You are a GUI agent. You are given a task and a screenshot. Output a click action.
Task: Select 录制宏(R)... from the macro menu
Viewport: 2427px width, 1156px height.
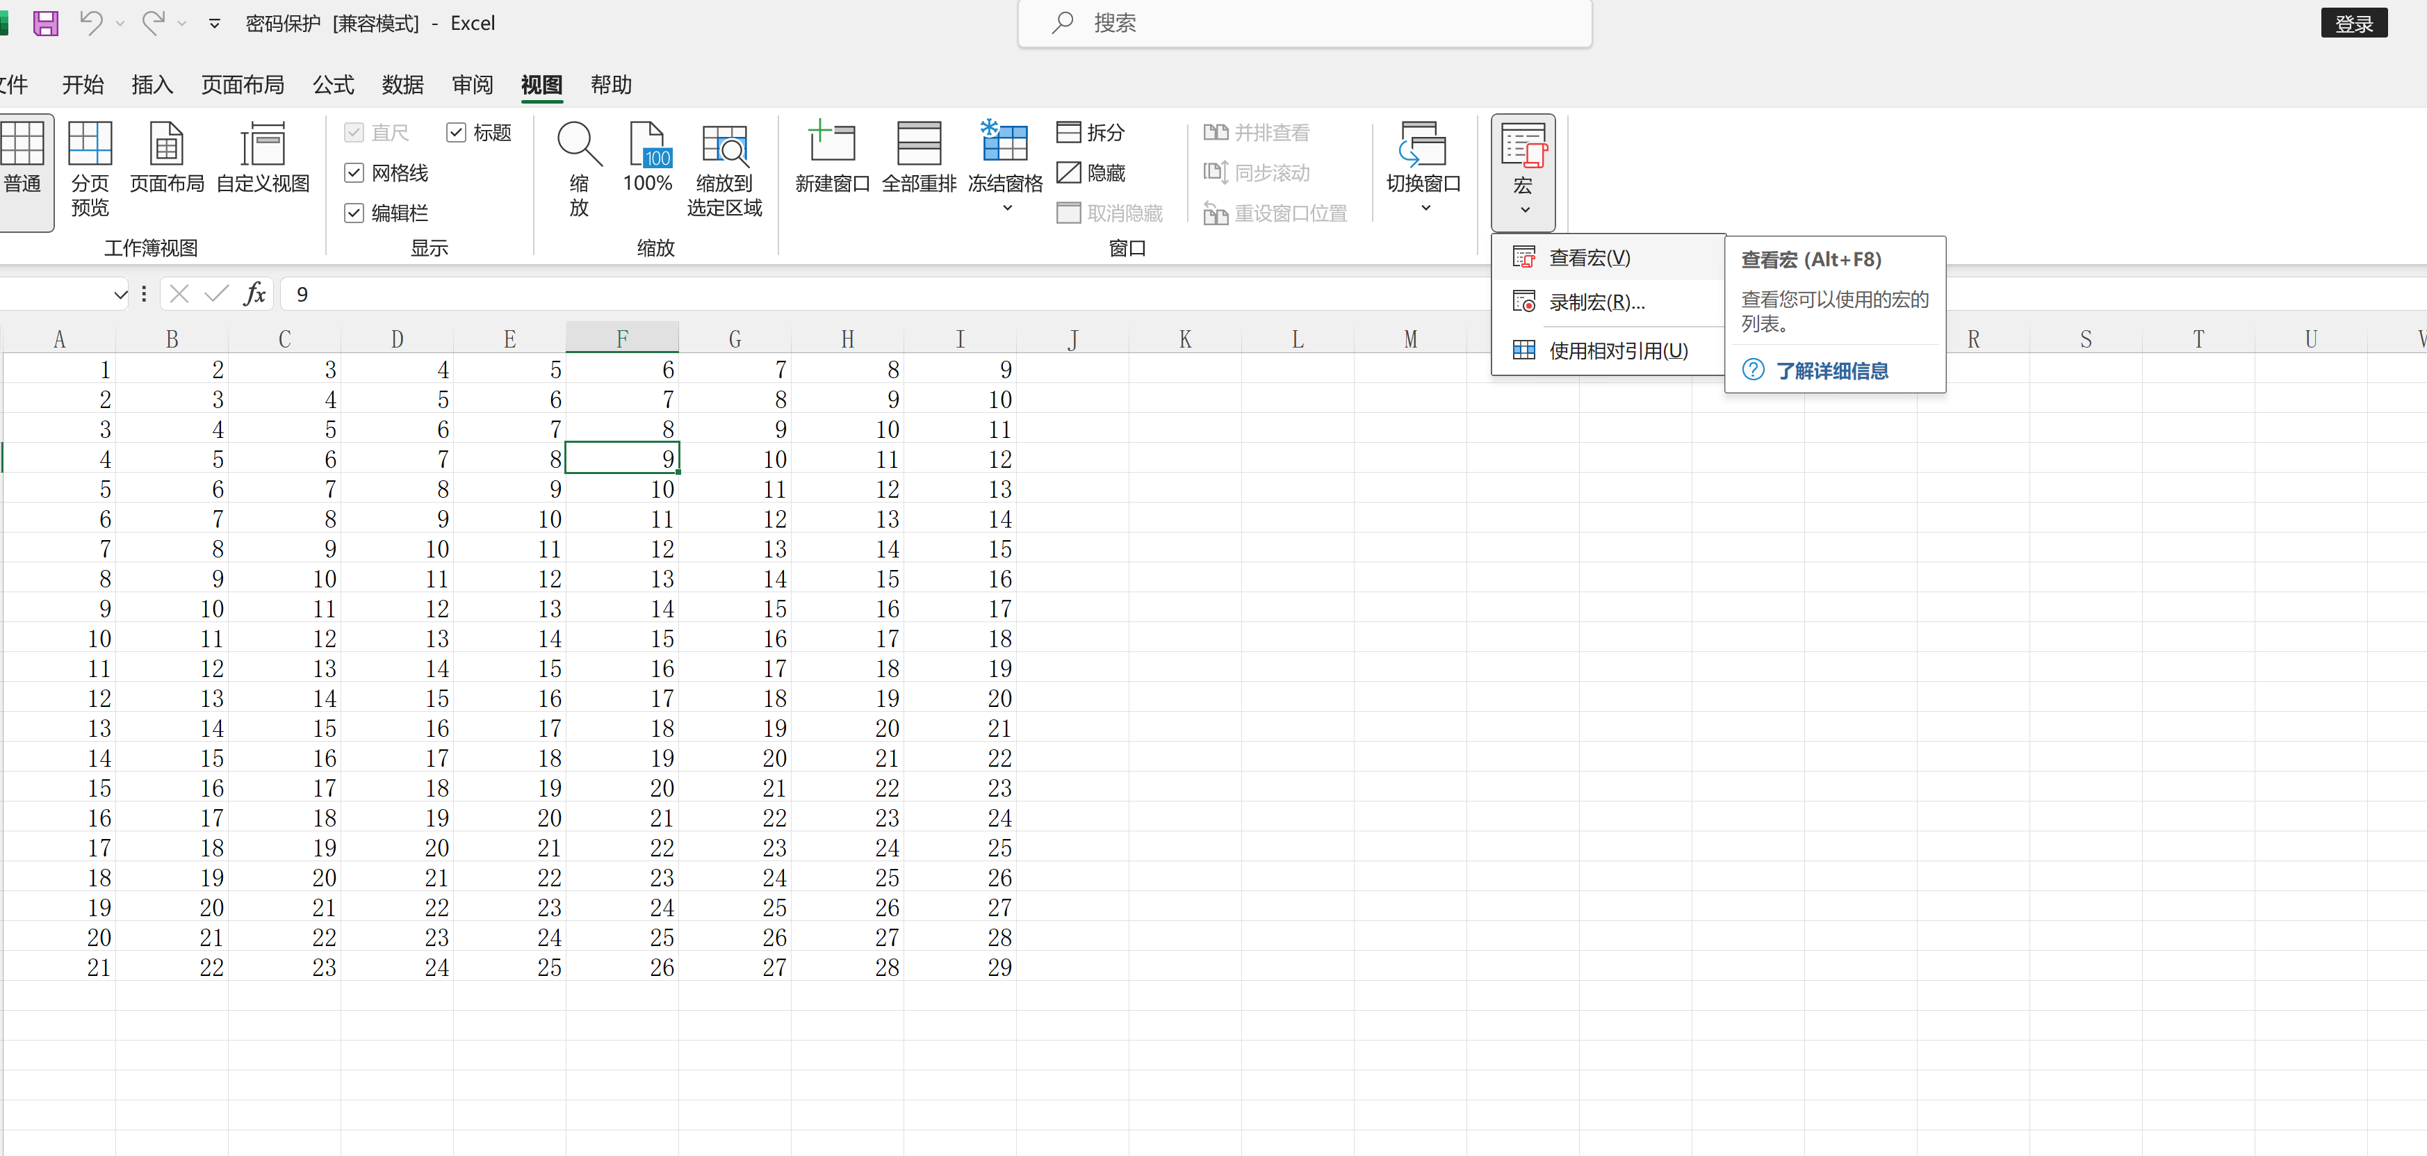coord(1608,302)
